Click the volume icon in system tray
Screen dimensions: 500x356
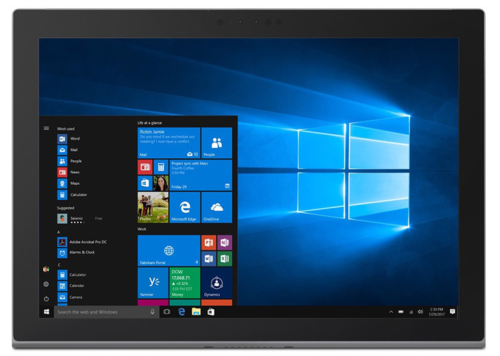tap(421, 311)
